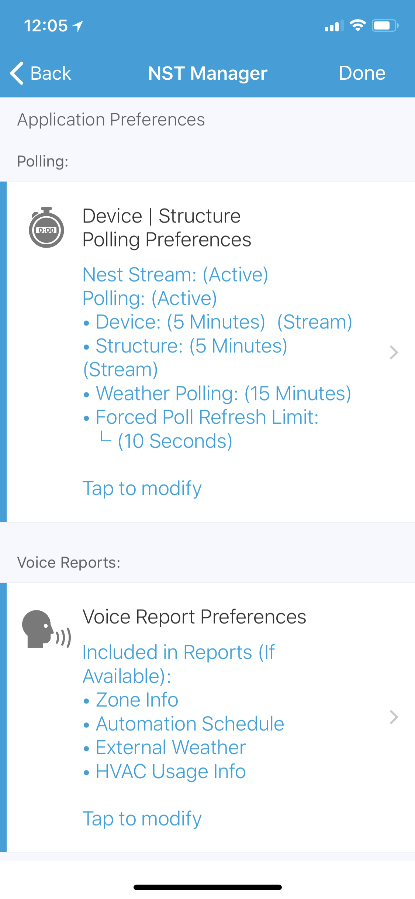Tap the NST Manager header title

point(207,73)
